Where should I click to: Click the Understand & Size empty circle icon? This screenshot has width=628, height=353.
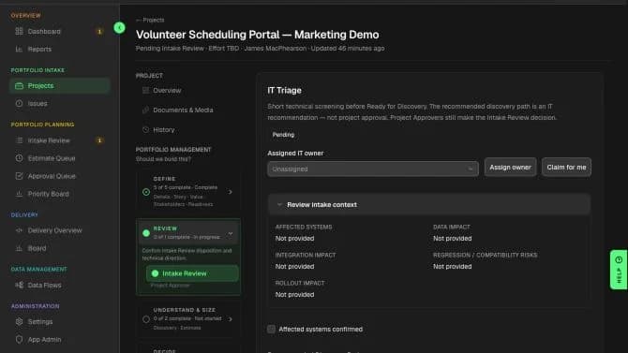[146, 319]
